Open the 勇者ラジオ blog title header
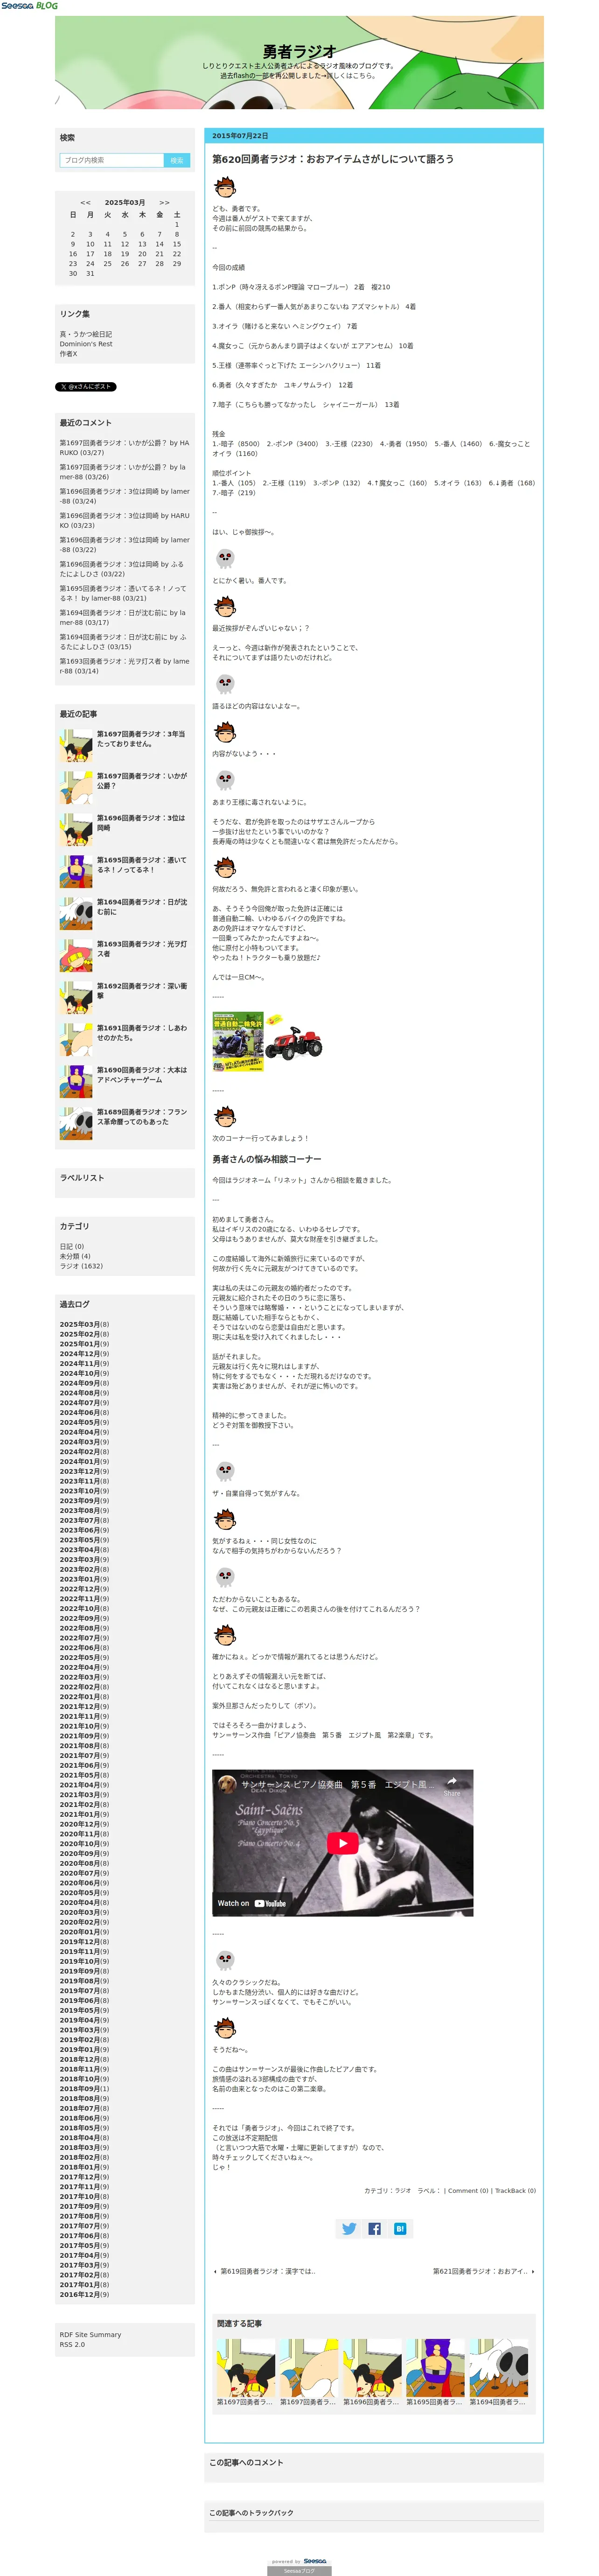The height and width of the screenshot is (2576, 599). (299, 51)
